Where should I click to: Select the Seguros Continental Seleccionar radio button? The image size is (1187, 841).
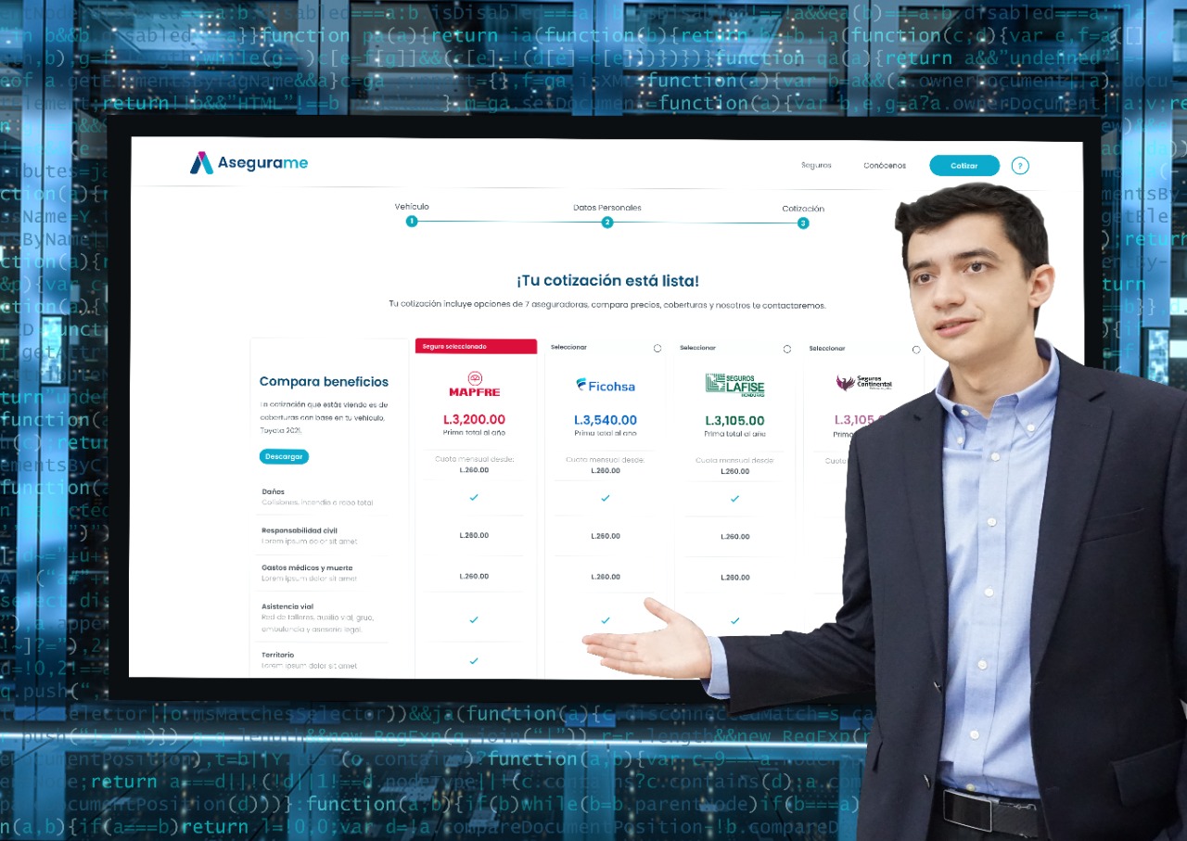(x=915, y=349)
